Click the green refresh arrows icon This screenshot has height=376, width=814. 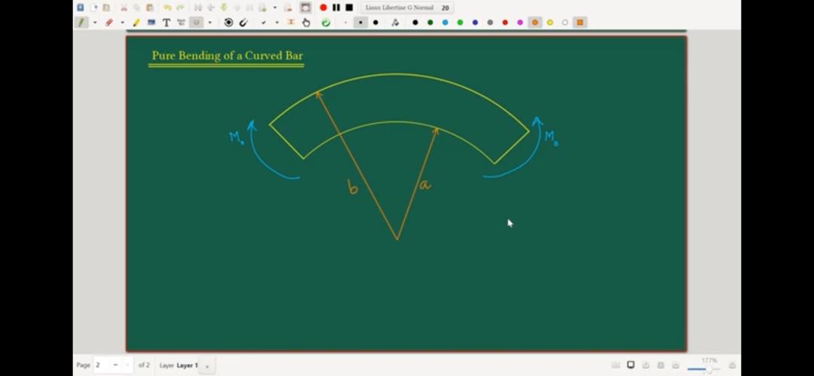coord(326,23)
